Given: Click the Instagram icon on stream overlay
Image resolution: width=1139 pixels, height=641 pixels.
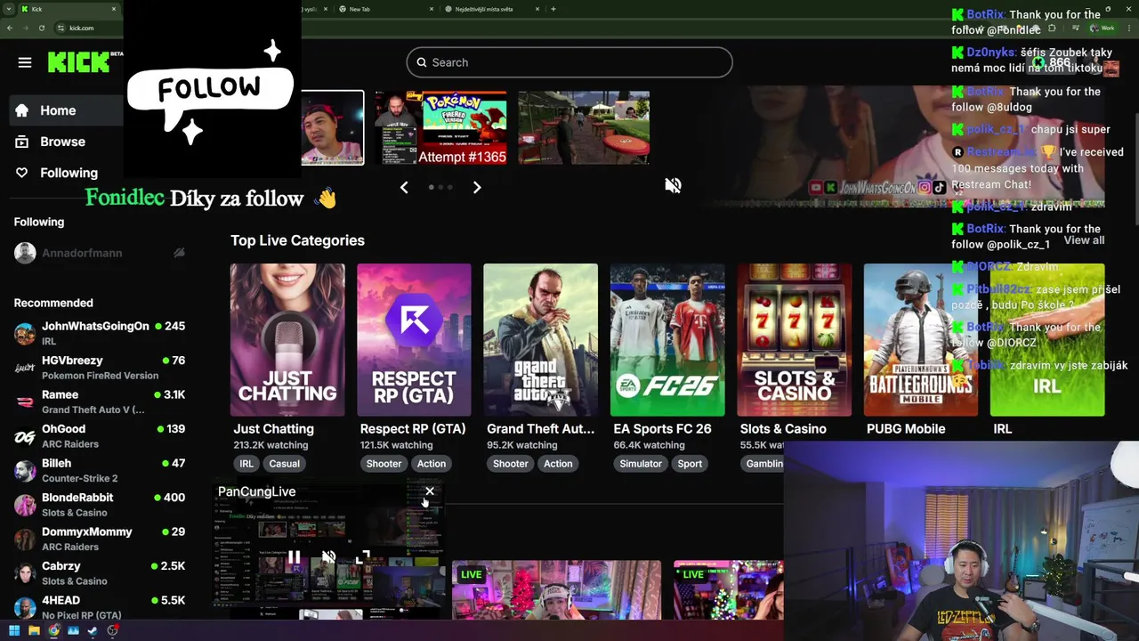Looking at the screenshot, I should click(x=925, y=187).
